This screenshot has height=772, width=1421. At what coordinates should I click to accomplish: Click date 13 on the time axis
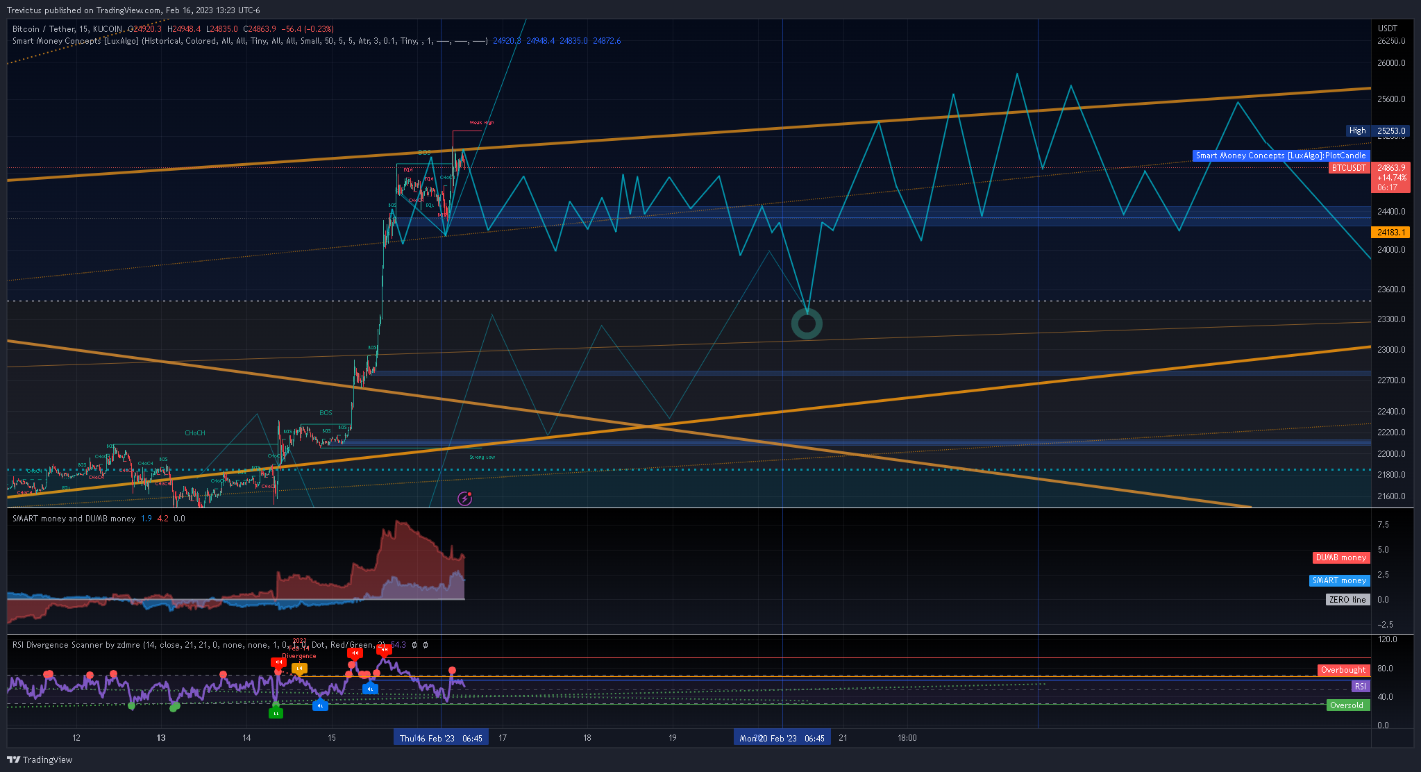(161, 738)
